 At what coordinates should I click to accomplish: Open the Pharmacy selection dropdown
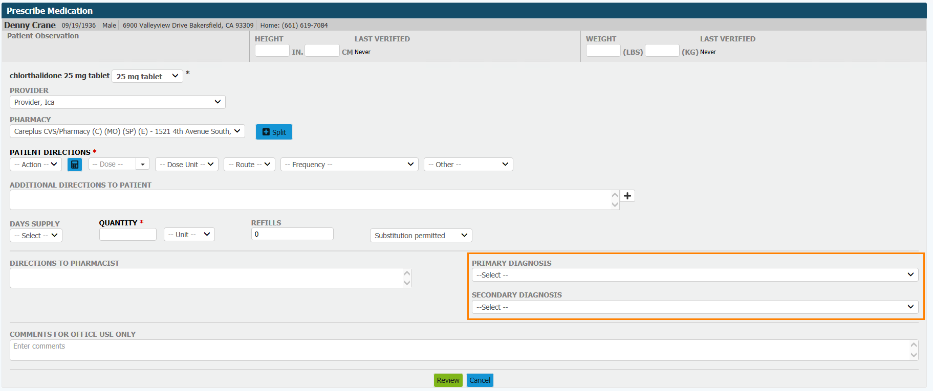pyautogui.click(x=127, y=131)
